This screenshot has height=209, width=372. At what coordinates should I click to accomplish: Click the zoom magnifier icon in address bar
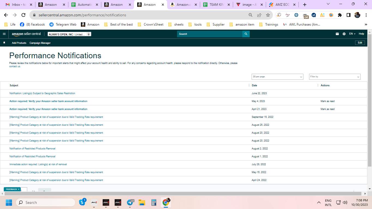click(251, 15)
